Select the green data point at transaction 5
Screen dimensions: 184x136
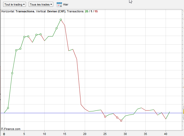pos(24,37)
